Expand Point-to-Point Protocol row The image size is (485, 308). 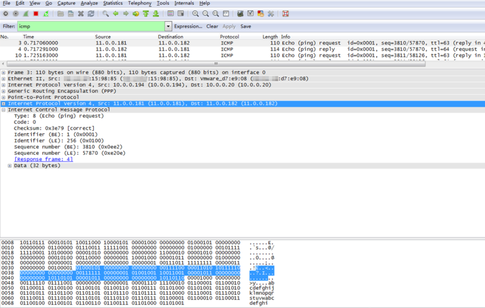pos(3,97)
